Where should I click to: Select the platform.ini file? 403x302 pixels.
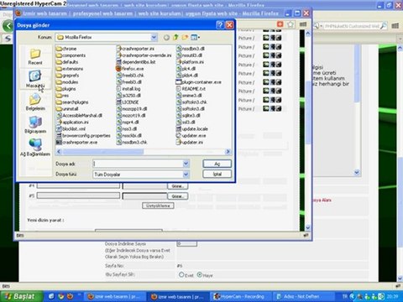click(190, 62)
